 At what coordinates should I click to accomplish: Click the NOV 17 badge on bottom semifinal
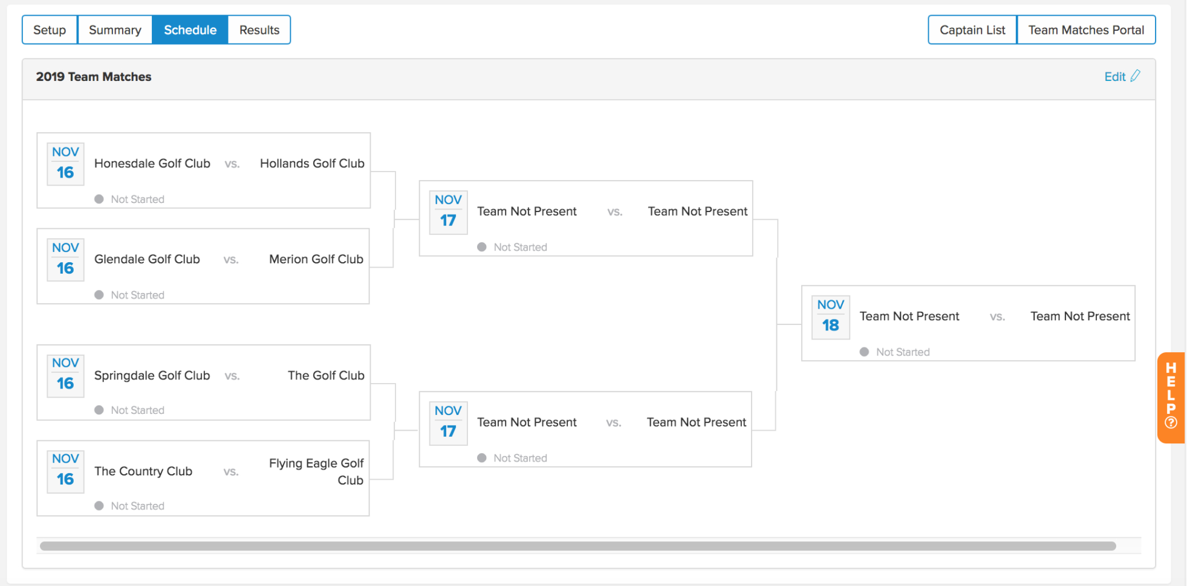pyautogui.click(x=447, y=422)
